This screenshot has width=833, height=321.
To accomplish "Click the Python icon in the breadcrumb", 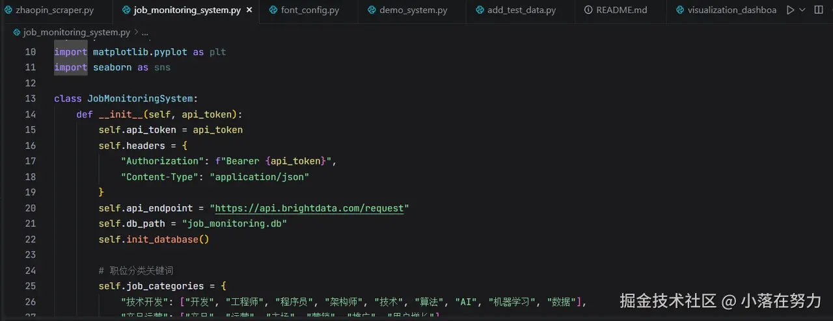I will (x=16, y=32).
